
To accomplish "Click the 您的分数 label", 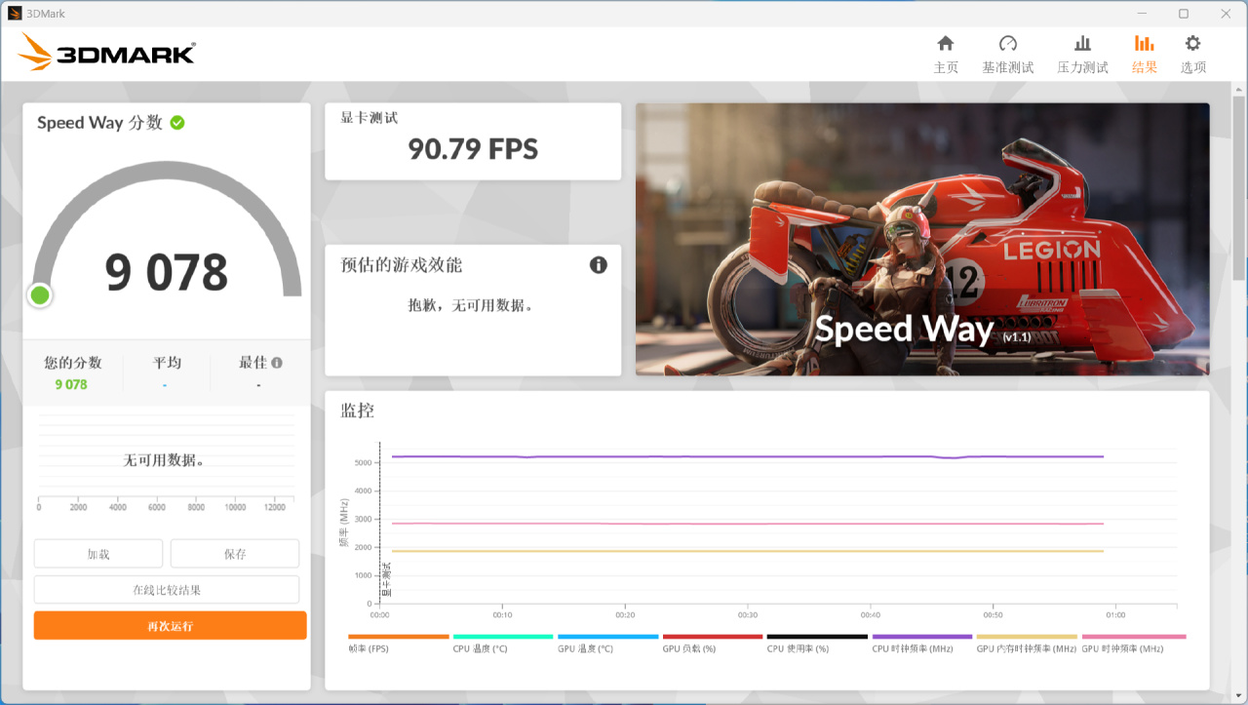I will (x=72, y=363).
